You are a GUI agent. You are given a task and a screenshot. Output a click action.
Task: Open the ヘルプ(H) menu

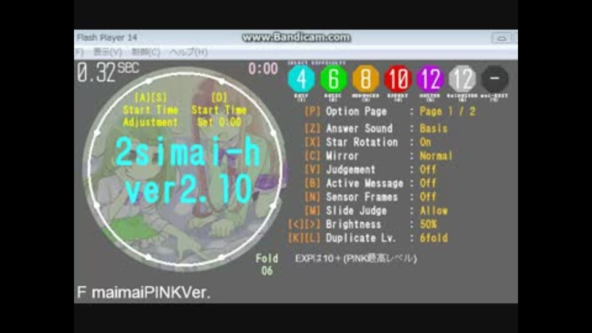click(188, 52)
